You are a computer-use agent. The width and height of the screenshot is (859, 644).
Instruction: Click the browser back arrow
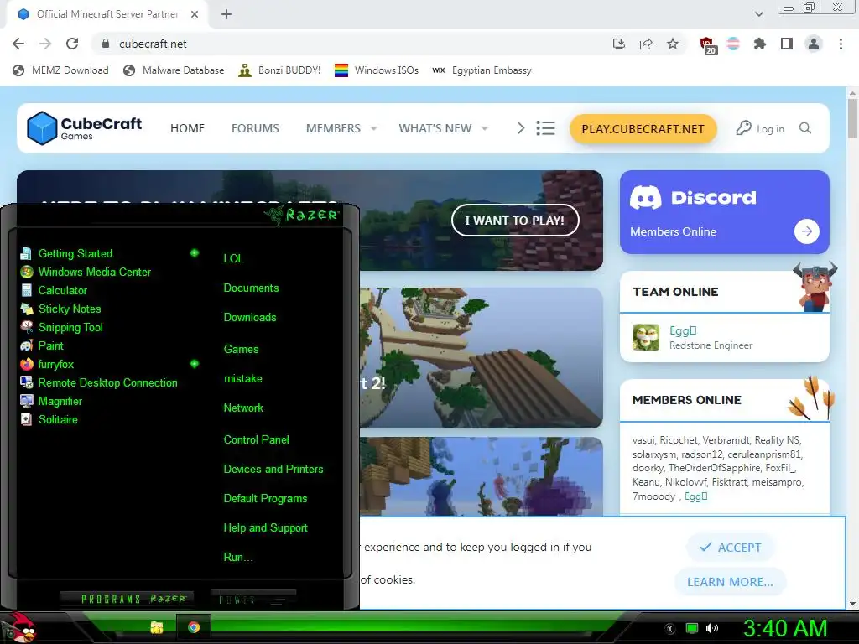pyautogui.click(x=18, y=44)
